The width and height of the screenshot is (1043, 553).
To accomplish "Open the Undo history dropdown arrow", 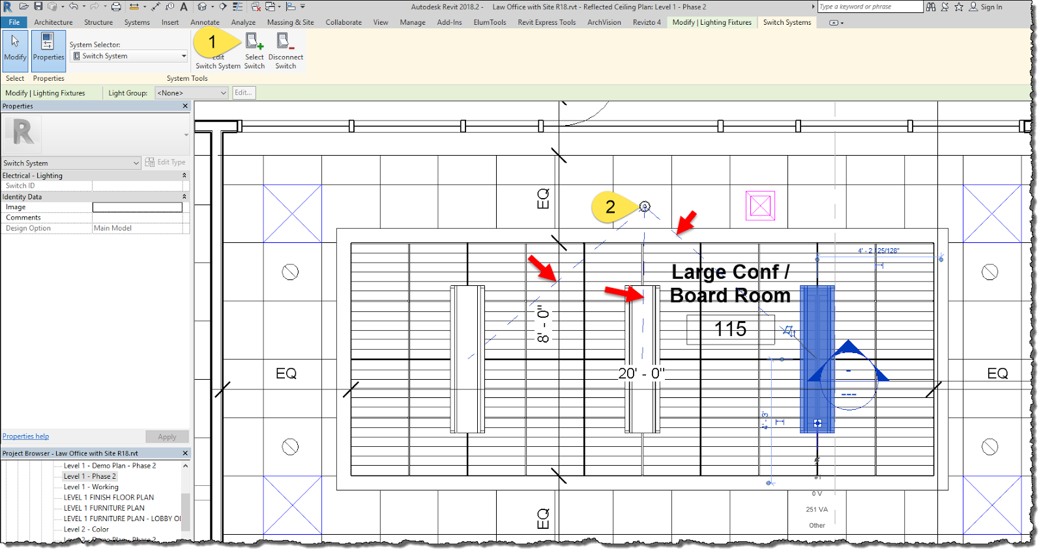I will (x=83, y=7).
